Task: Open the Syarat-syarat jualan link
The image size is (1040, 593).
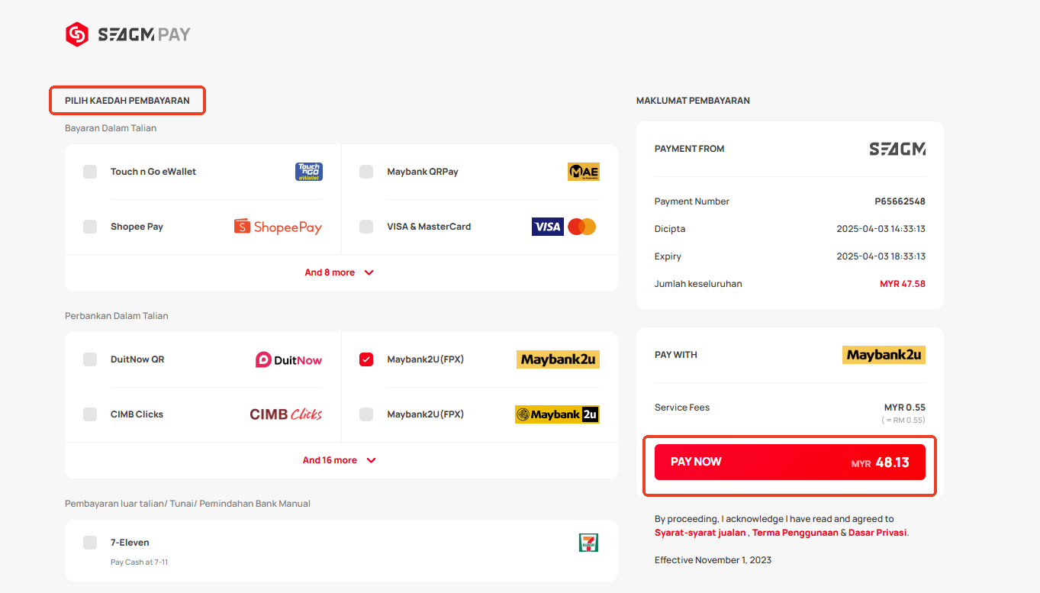Action: coord(700,533)
